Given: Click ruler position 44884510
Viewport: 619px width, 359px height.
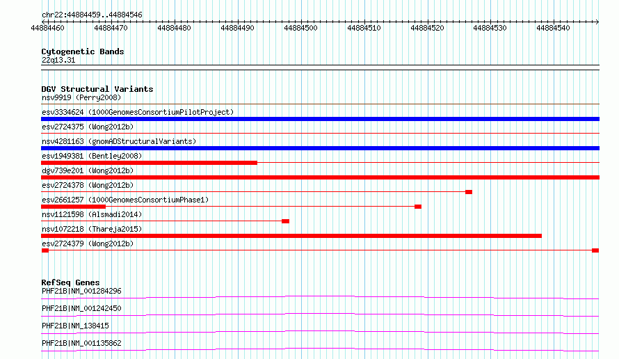Looking at the screenshot, I should pos(364,28).
